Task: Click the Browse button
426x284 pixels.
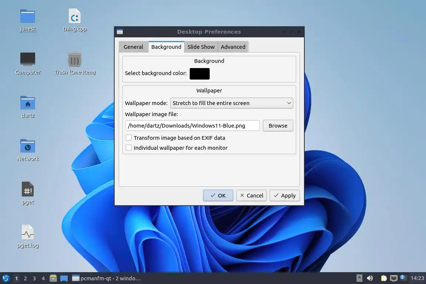Action: point(278,126)
